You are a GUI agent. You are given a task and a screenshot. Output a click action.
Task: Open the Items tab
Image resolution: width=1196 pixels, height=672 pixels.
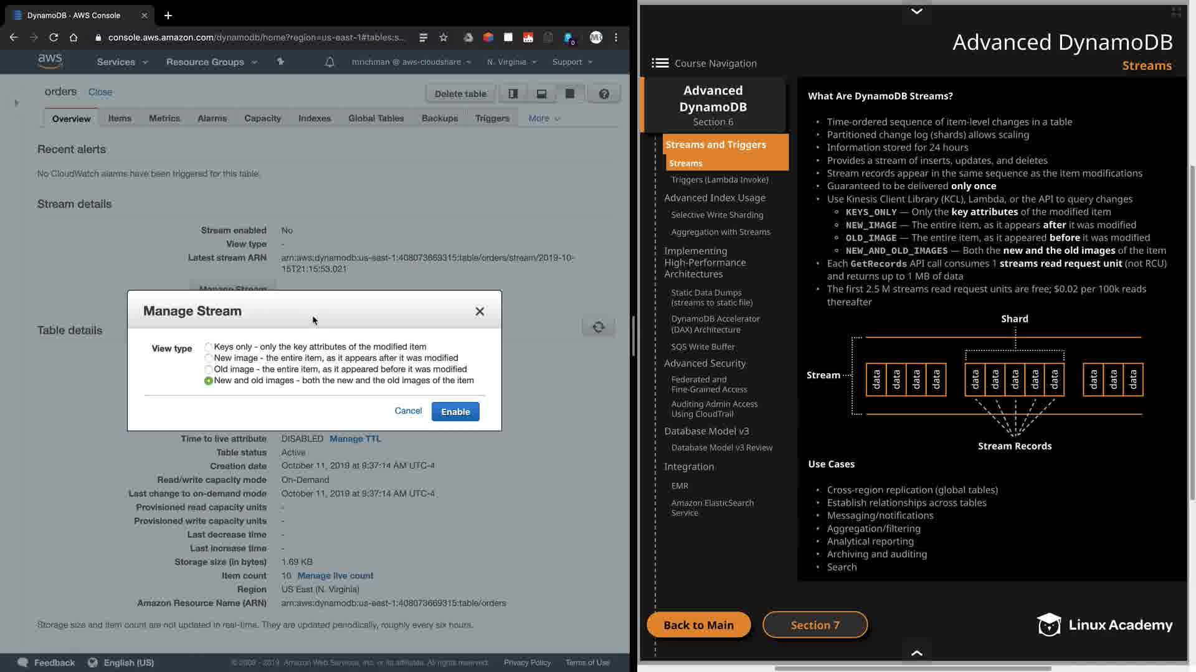(120, 118)
